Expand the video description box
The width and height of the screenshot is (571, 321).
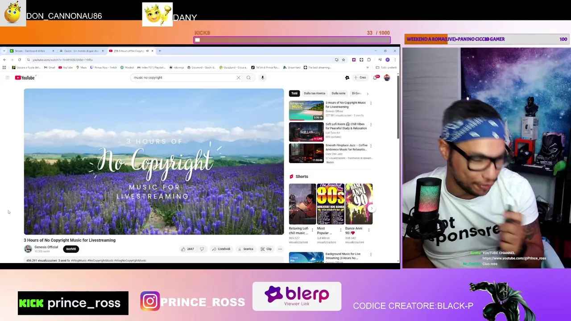pos(154,260)
